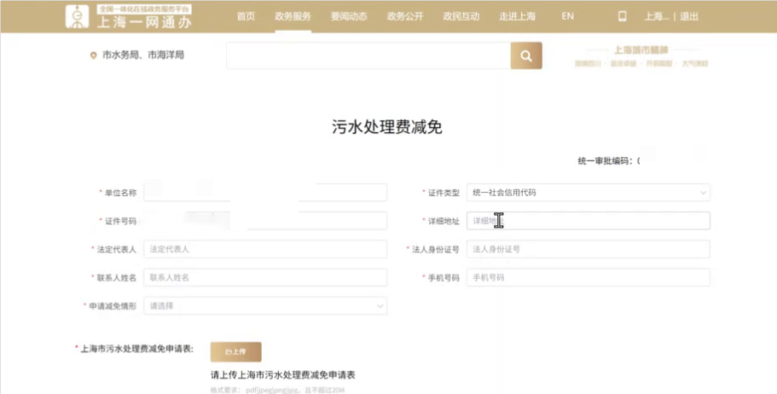
Task: Click the orange search magnifier button
Action: [x=526, y=56]
